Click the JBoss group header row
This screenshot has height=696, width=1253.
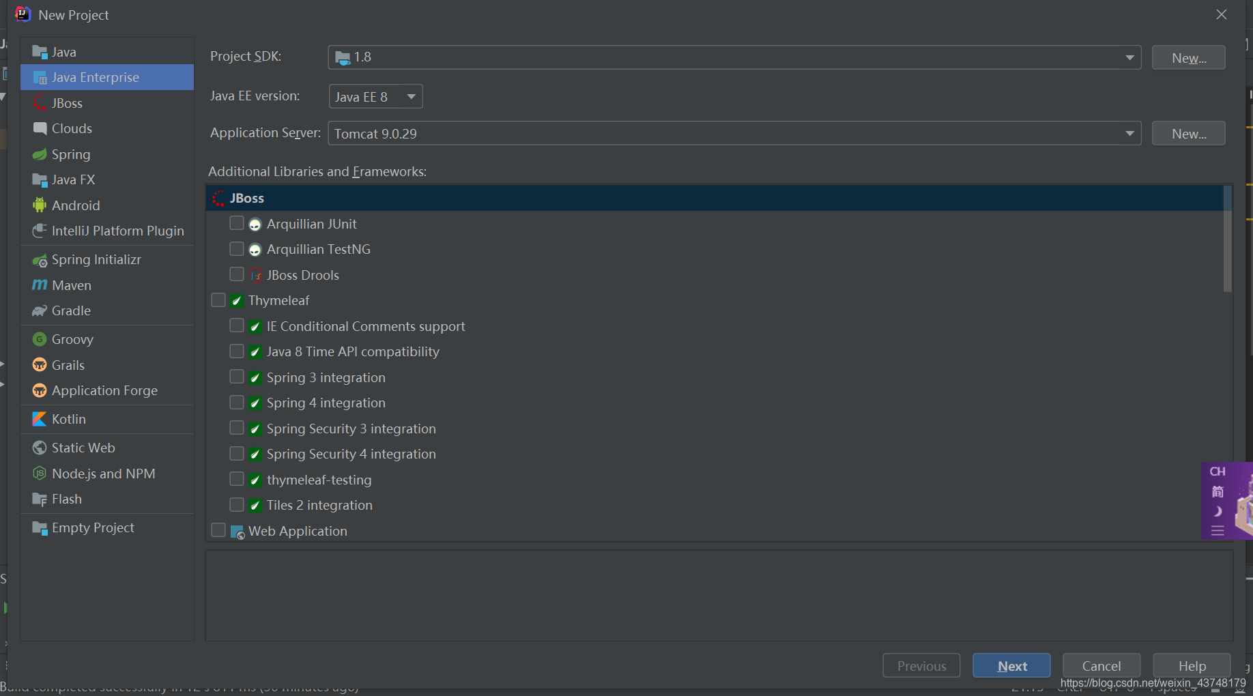coord(715,198)
